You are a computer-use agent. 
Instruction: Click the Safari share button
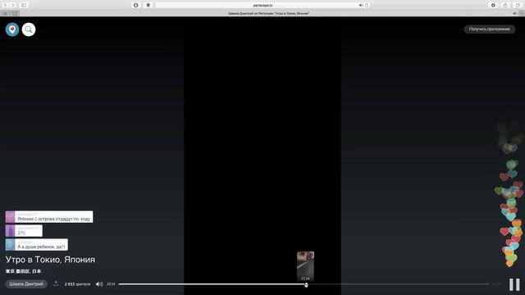(505, 5)
